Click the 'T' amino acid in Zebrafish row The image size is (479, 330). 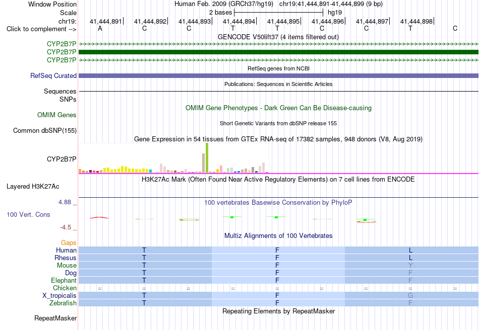click(144, 303)
